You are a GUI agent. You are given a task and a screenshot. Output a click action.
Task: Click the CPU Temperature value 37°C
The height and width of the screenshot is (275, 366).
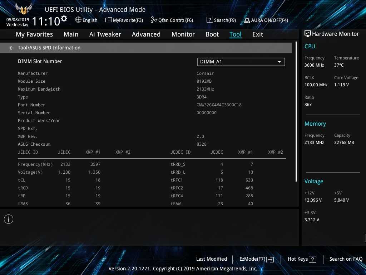point(339,65)
